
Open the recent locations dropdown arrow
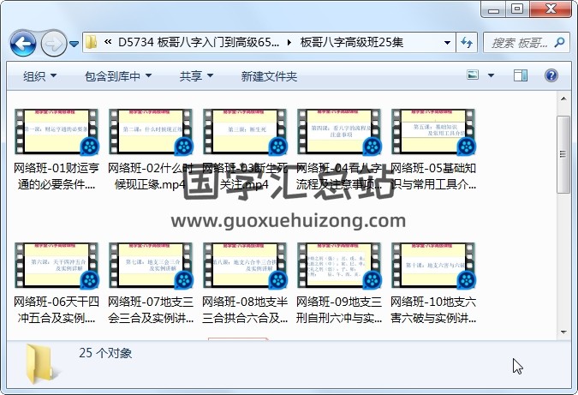coord(74,44)
